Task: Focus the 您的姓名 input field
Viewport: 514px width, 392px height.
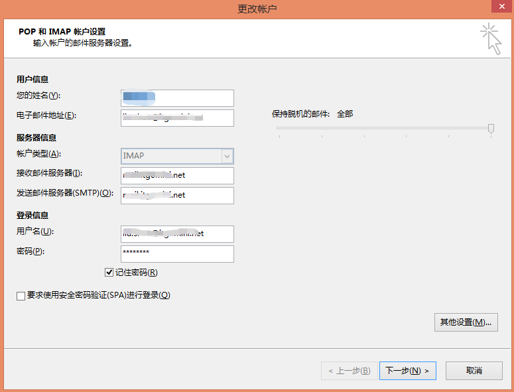Action: point(177,98)
